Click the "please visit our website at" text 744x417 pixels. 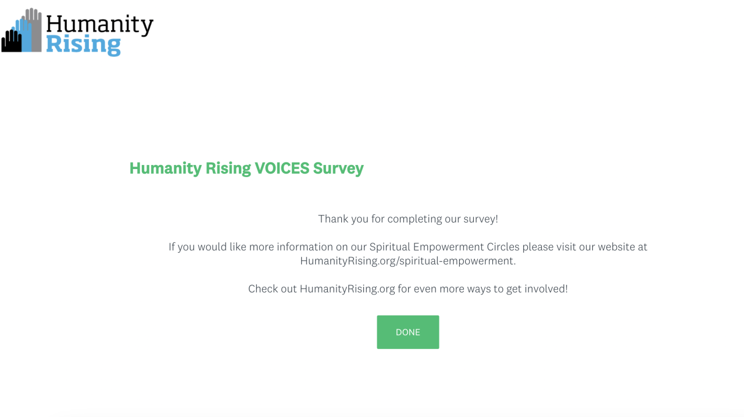585,247
